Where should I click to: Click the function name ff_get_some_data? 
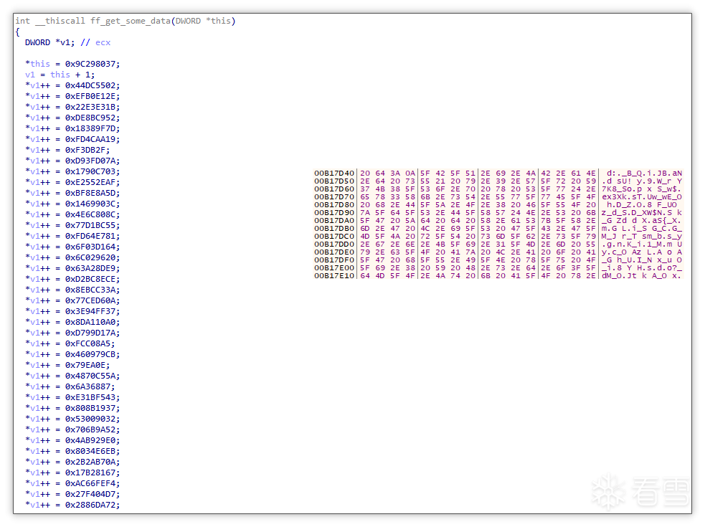(x=131, y=21)
